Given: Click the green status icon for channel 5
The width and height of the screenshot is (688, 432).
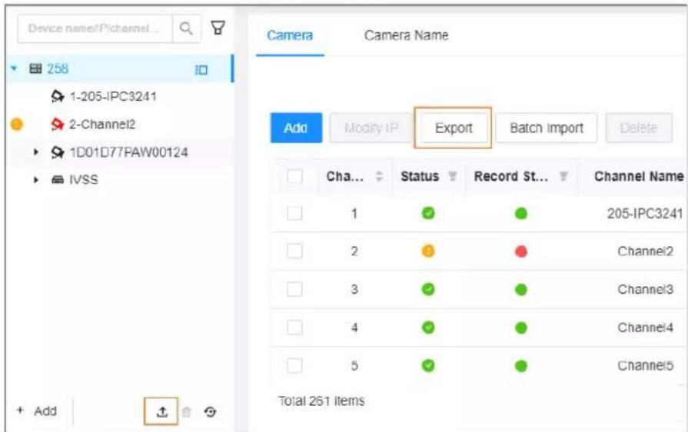Looking at the screenshot, I should [x=428, y=366].
